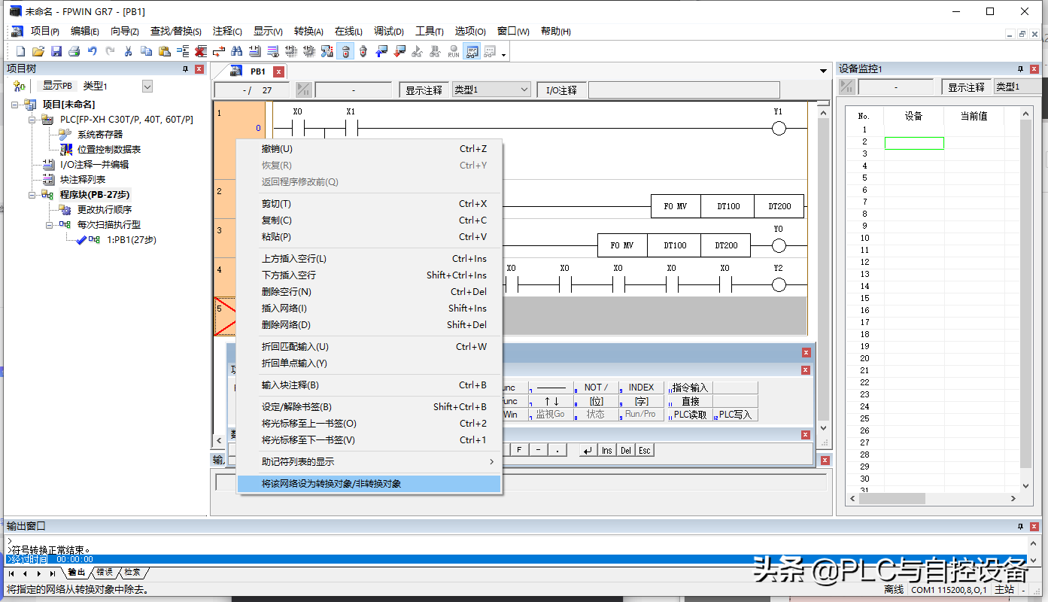Click the RUN mode toolbar icon

coord(454,51)
